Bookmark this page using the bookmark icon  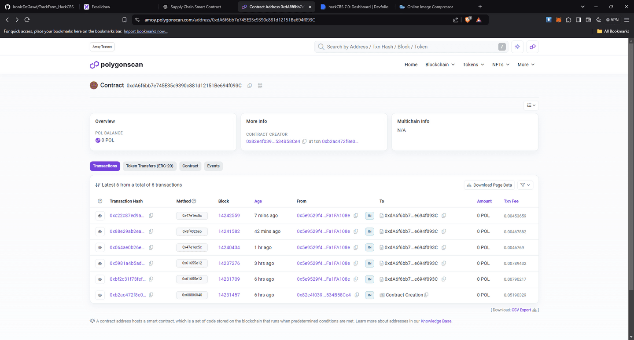(125, 20)
